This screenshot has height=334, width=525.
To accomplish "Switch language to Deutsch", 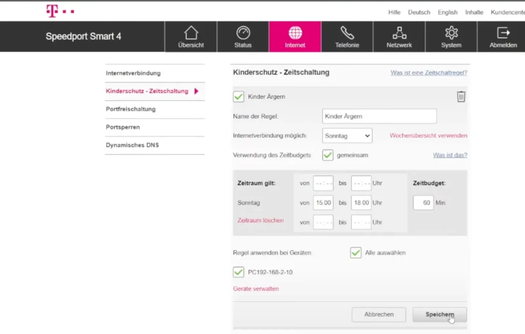I will [x=419, y=12].
